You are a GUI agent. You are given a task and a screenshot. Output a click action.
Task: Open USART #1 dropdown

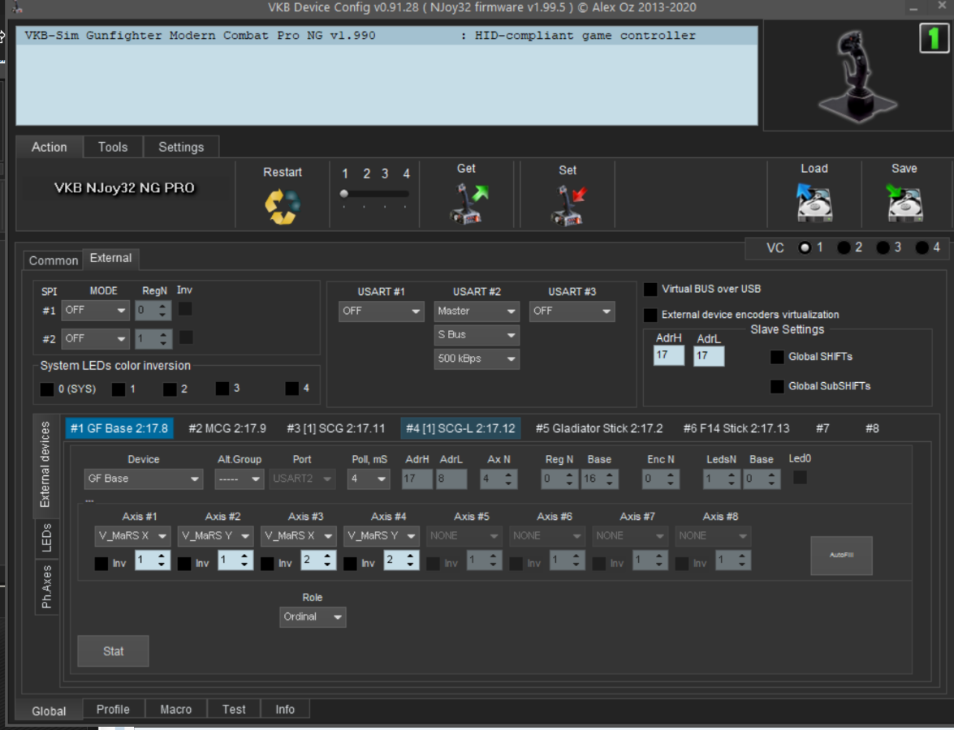[381, 311]
